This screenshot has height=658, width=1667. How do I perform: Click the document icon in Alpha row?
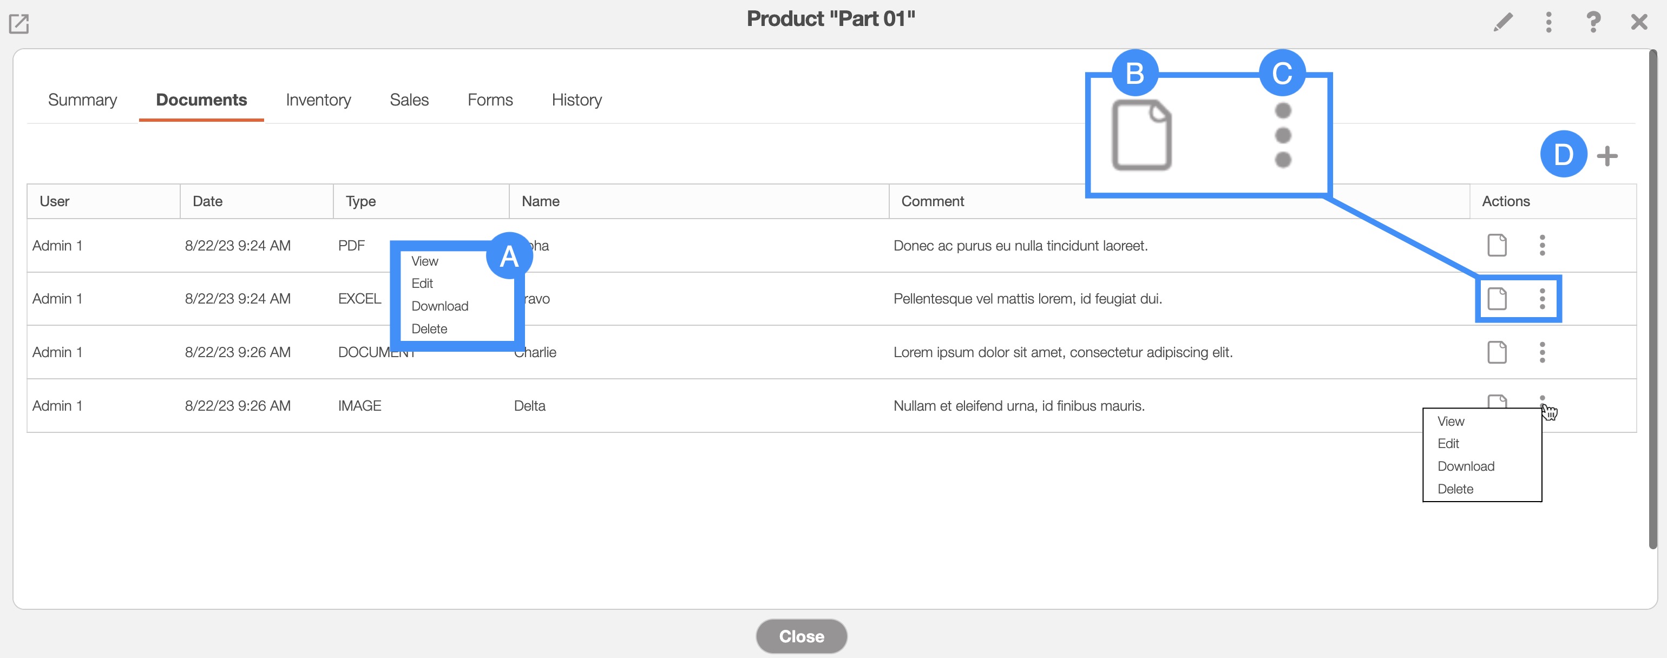[1497, 245]
